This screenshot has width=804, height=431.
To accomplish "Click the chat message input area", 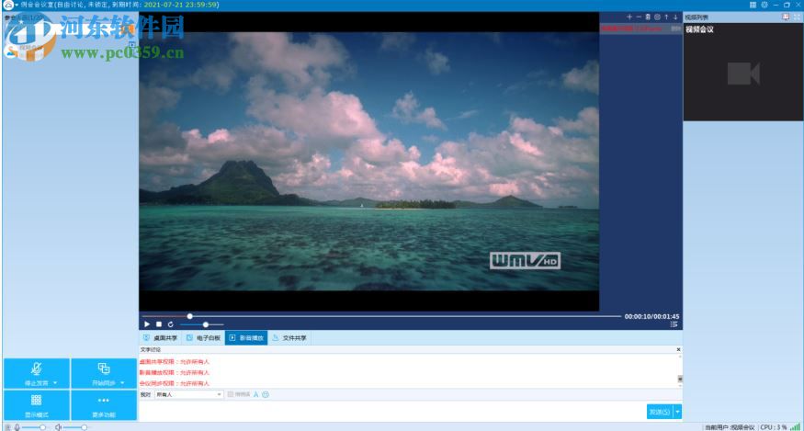I will [392, 411].
